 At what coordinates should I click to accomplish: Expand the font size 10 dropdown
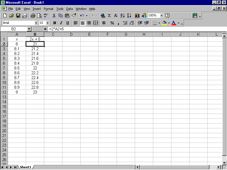(x=47, y=23)
